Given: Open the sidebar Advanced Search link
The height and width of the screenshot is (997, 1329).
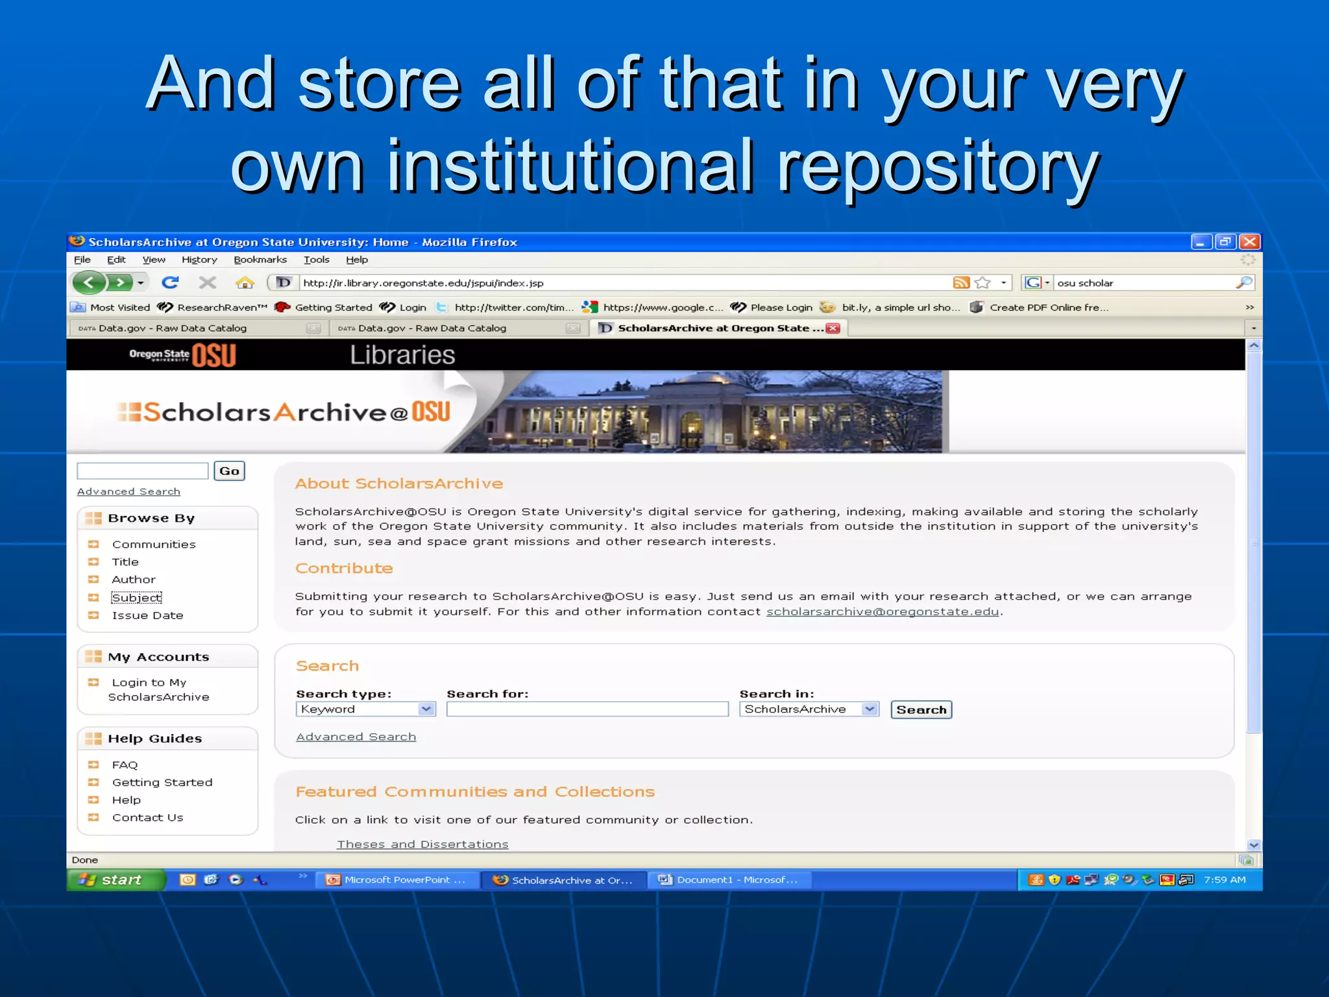Looking at the screenshot, I should [x=128, y=491].
